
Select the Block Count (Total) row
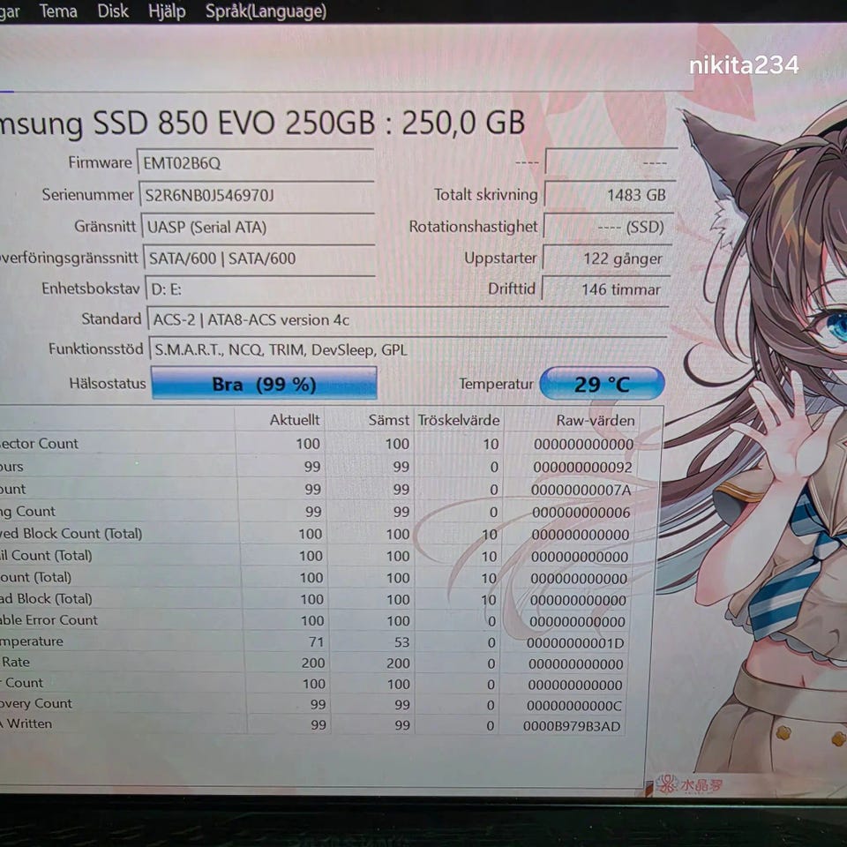coord(316,534)
